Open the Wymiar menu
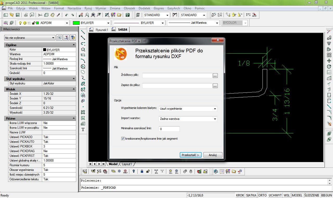The width and height of the screenshot is (333, 198). tap(101, 8)
